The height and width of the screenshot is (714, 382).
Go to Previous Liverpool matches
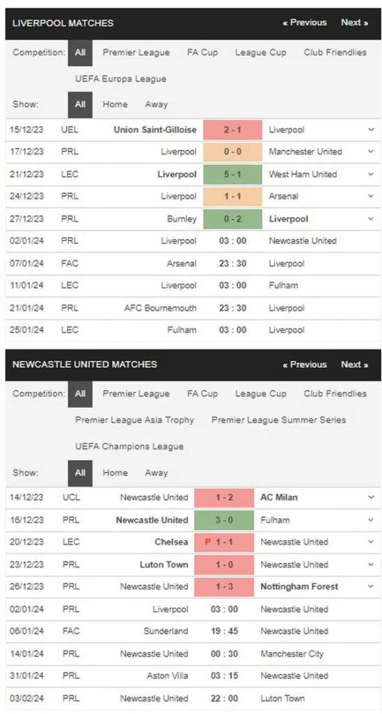point(304,22)
